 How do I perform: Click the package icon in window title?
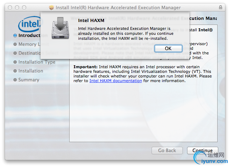point(51,7)
